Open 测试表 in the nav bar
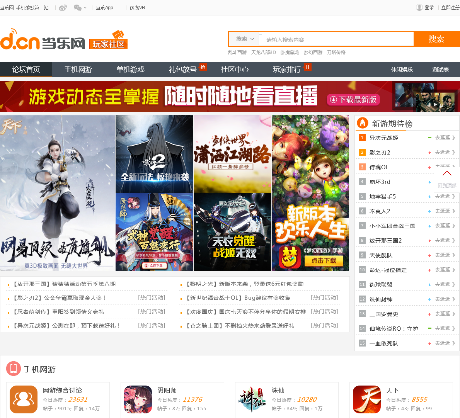Viewport: 460px width, 418px height. tap(441, 70)
